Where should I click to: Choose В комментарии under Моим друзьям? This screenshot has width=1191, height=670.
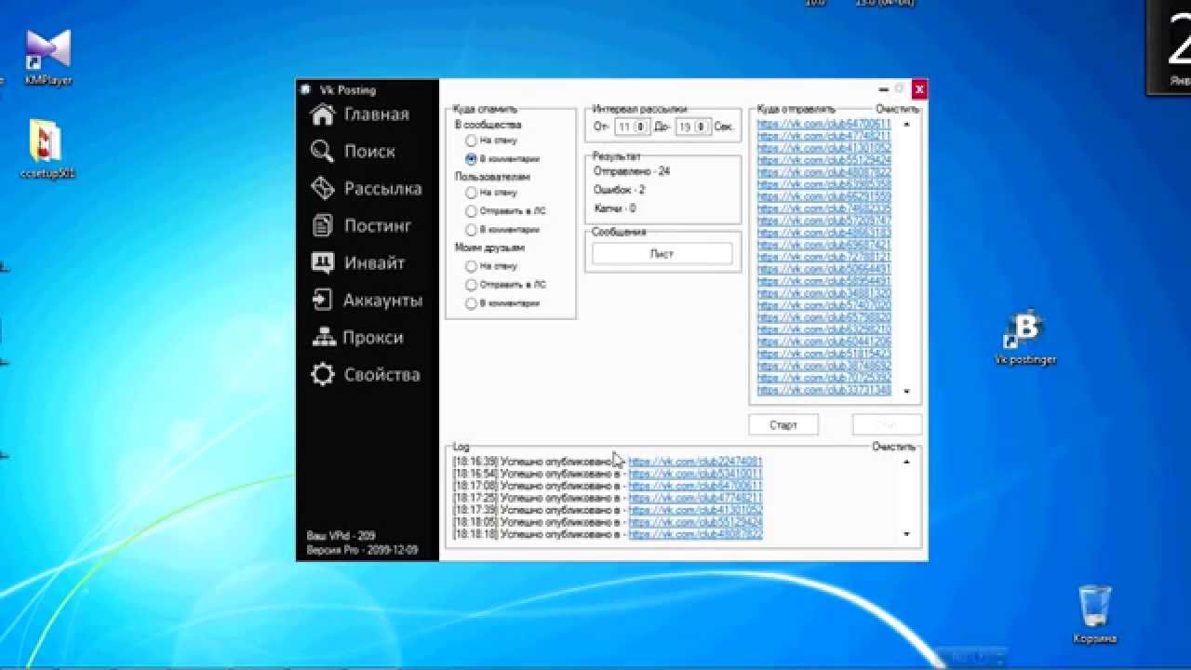click(471, 303)
